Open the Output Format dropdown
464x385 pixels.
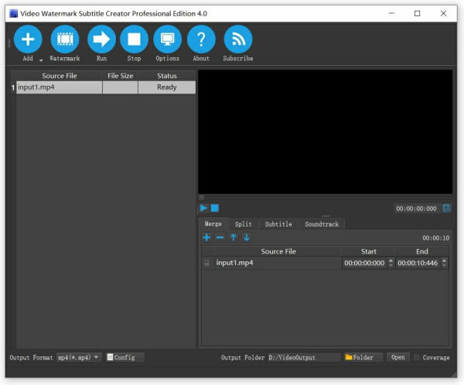[x=79, y=357]
